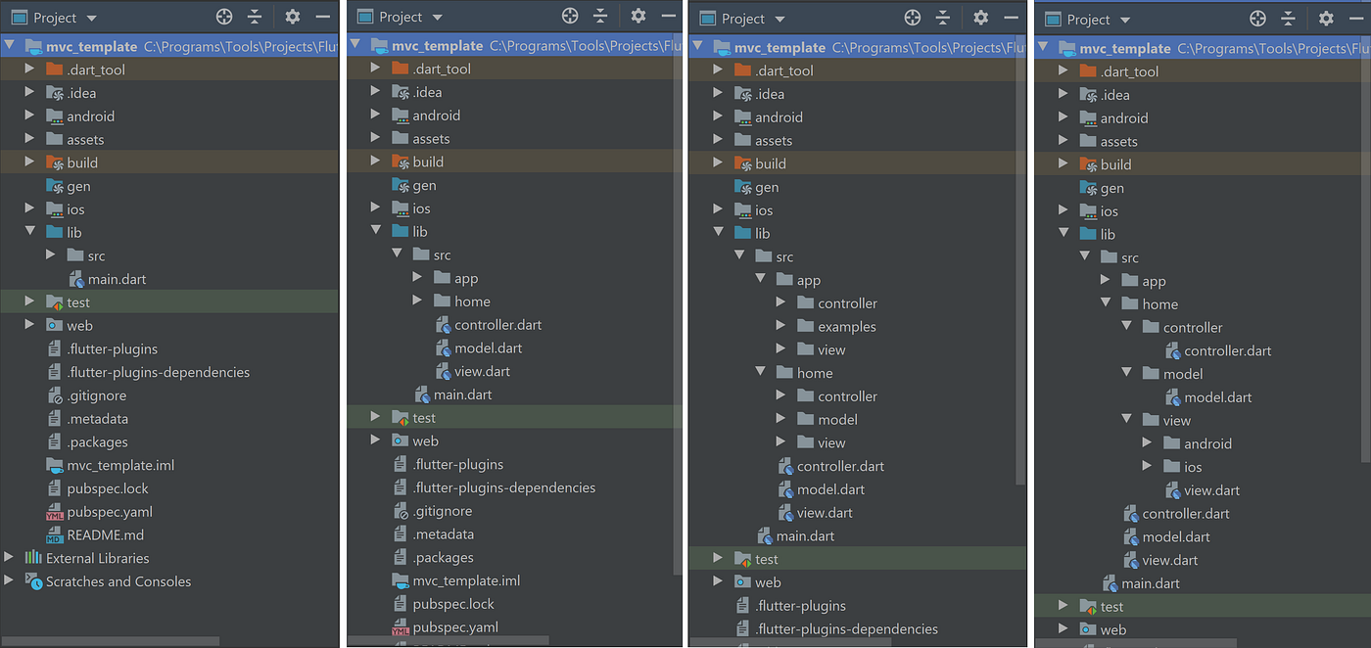1371x648 pixels.
Task: Select the web folder in the first panel
Action: coord(80,326)
